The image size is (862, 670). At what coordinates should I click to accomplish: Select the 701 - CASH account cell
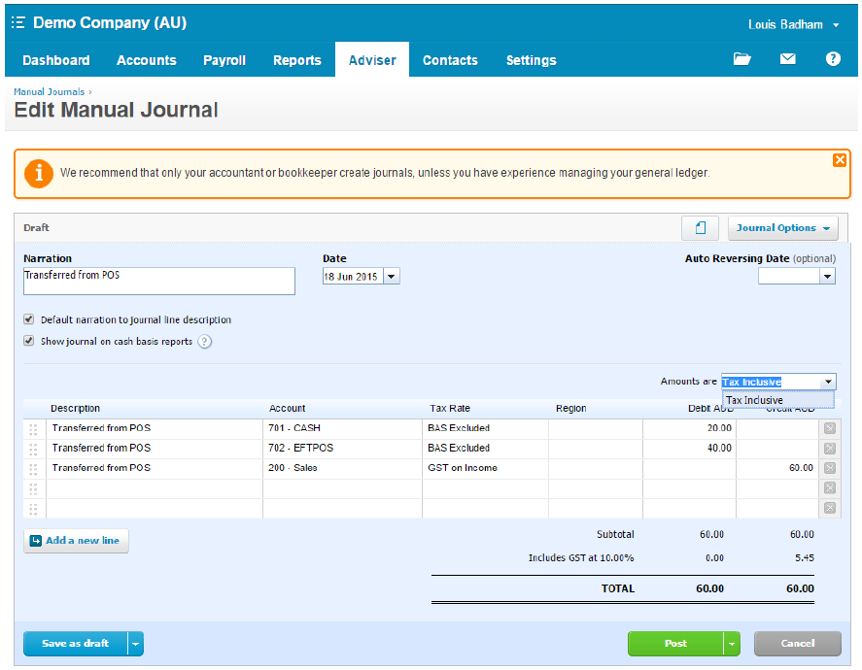[342, 428]
